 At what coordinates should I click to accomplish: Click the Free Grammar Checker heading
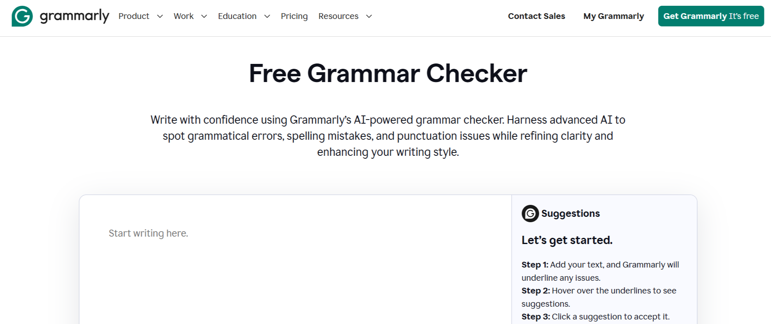click(388, 73)
